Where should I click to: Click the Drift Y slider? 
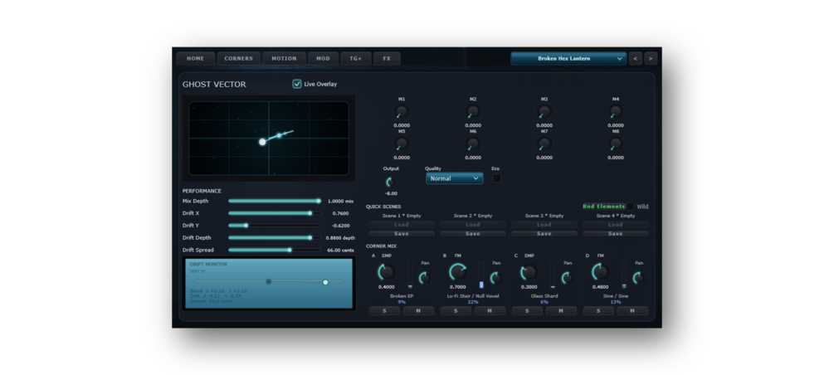(275, 226)
